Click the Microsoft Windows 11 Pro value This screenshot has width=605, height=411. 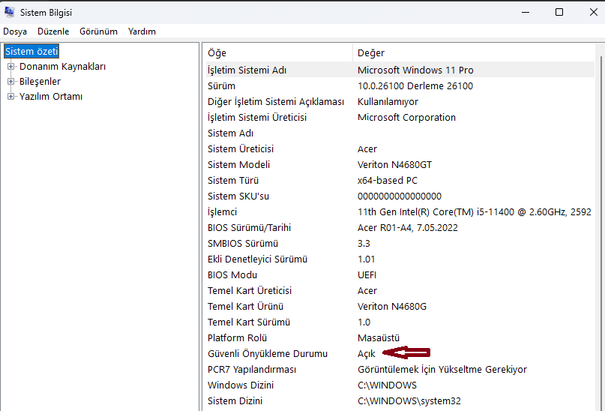pyautogui.click(x=415, y=70)
